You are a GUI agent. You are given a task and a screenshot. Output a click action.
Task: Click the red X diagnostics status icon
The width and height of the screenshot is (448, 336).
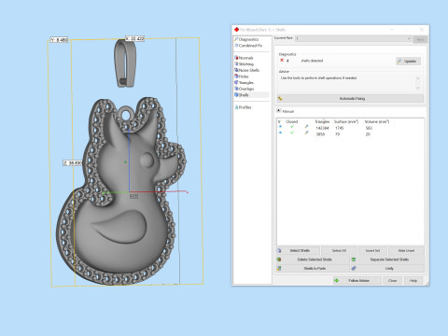click(x=282, y=61)
